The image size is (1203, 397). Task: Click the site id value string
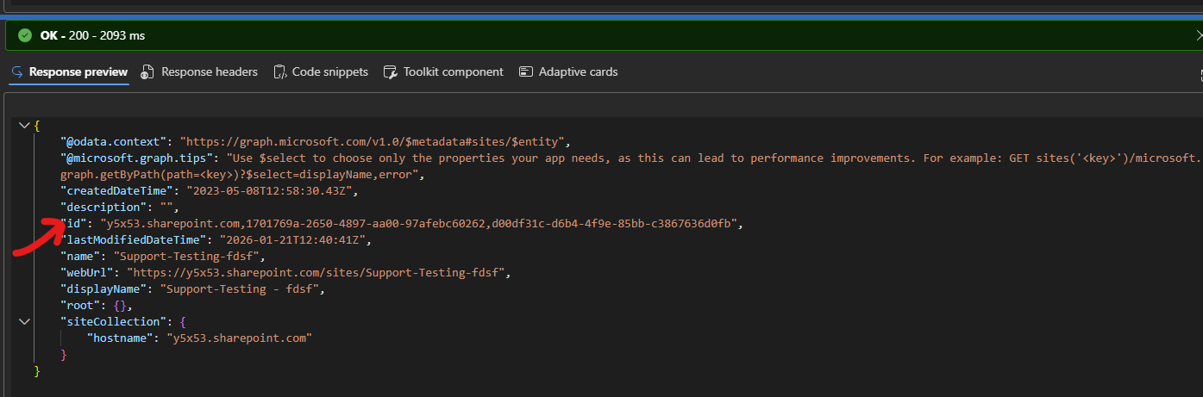420,223
